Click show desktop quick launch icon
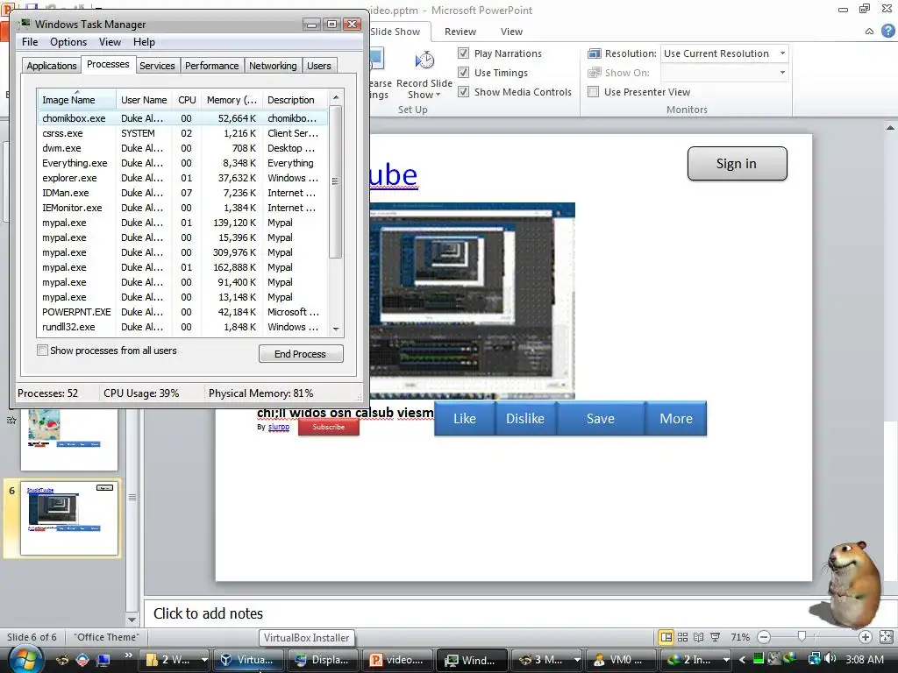898x673 pixels. click(x=103, y=660)
